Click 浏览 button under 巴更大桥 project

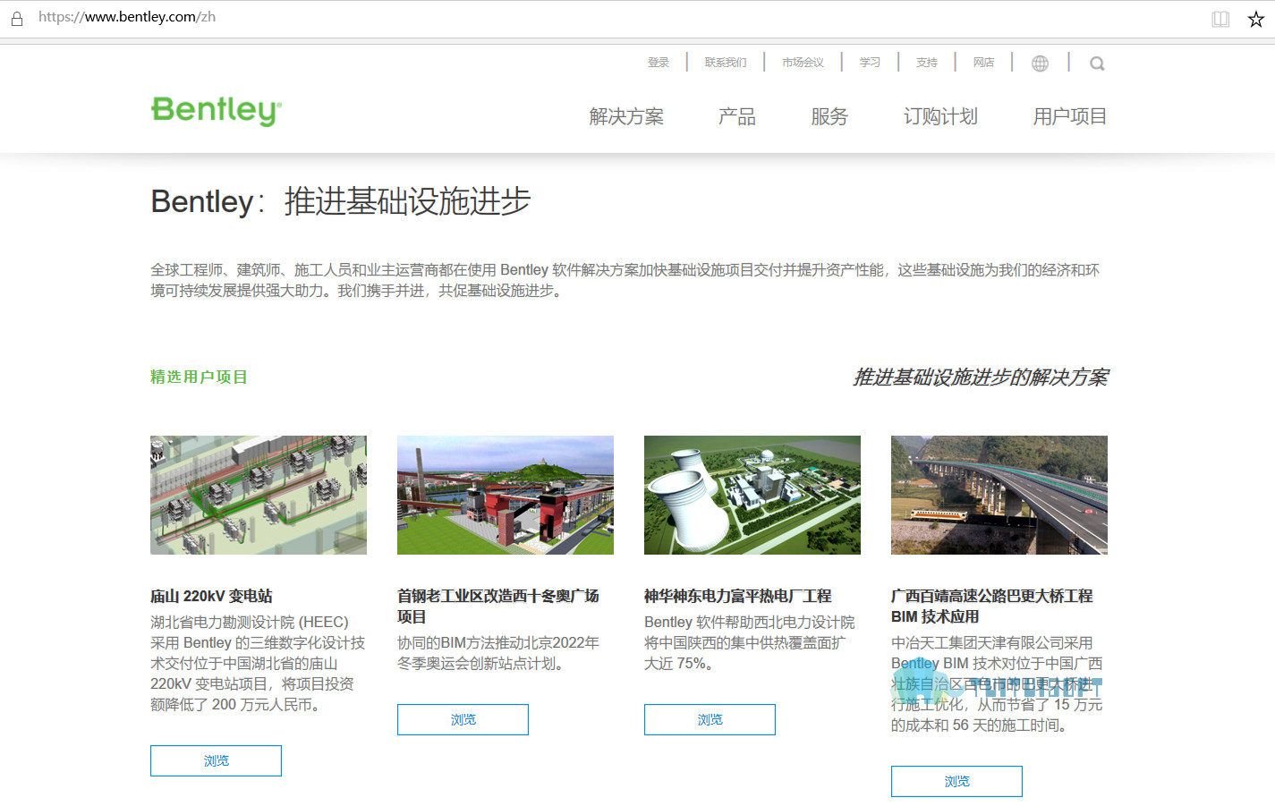tap(956, 781)
